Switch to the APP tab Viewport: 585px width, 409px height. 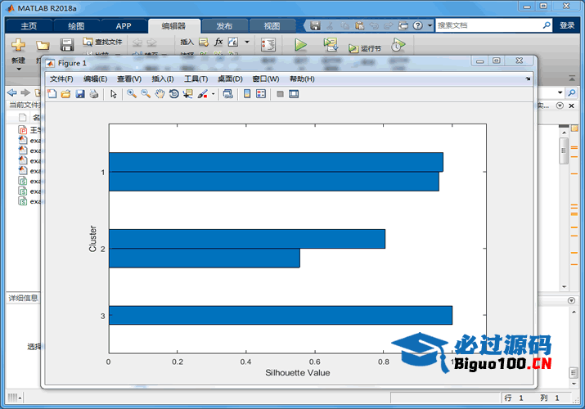[124, 25]
